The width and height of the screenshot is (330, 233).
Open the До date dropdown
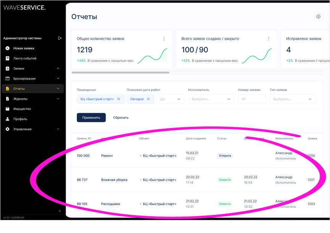(x=170, y=99)
